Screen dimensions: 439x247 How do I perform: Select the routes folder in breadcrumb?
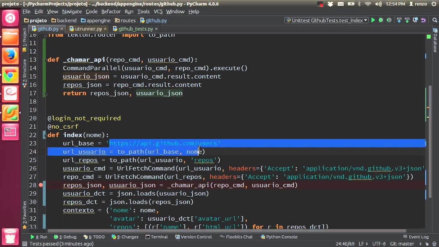coord(125,21)
